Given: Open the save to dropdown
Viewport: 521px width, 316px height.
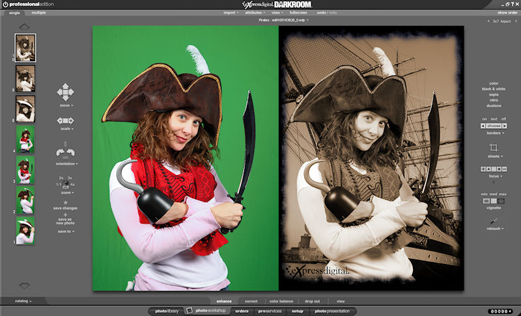Looking at the screenshot, I should click(65, 231).
